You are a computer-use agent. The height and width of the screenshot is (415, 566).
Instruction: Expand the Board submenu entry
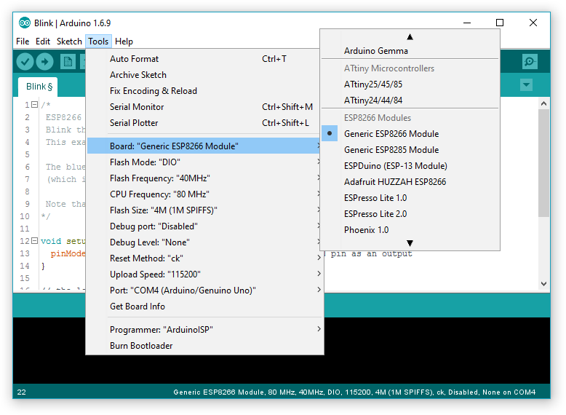[x=204, y=146]
